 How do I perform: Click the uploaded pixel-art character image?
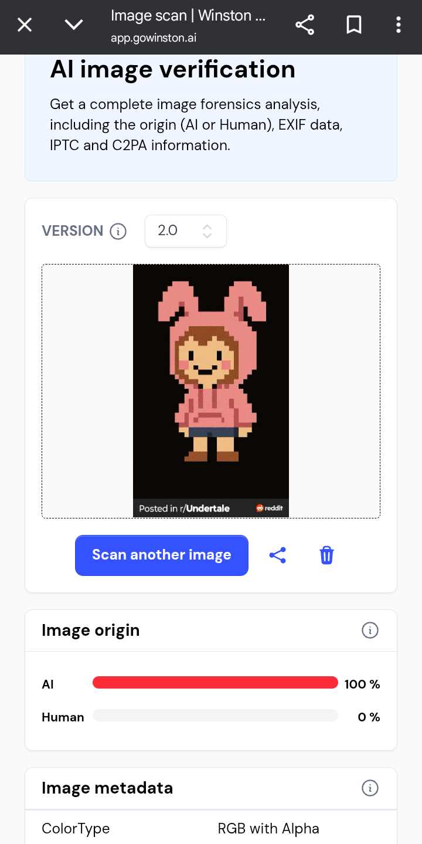[211, 391]
